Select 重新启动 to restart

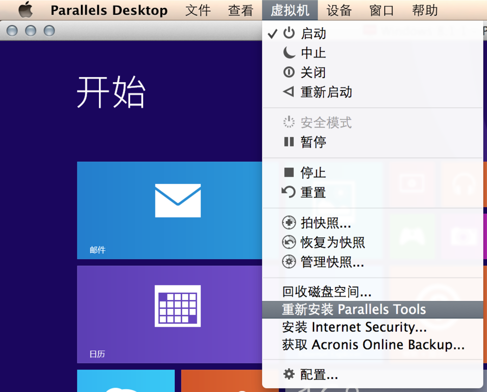pyautogui.click(x=373, y=92)
